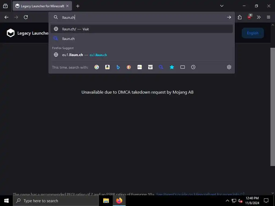
Task: Search in open Tabs icon
Action: tap(183, 67)
